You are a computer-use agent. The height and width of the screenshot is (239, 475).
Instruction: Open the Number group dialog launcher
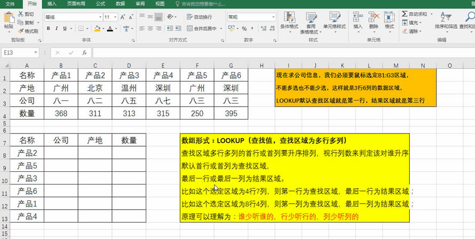(275, 41)
